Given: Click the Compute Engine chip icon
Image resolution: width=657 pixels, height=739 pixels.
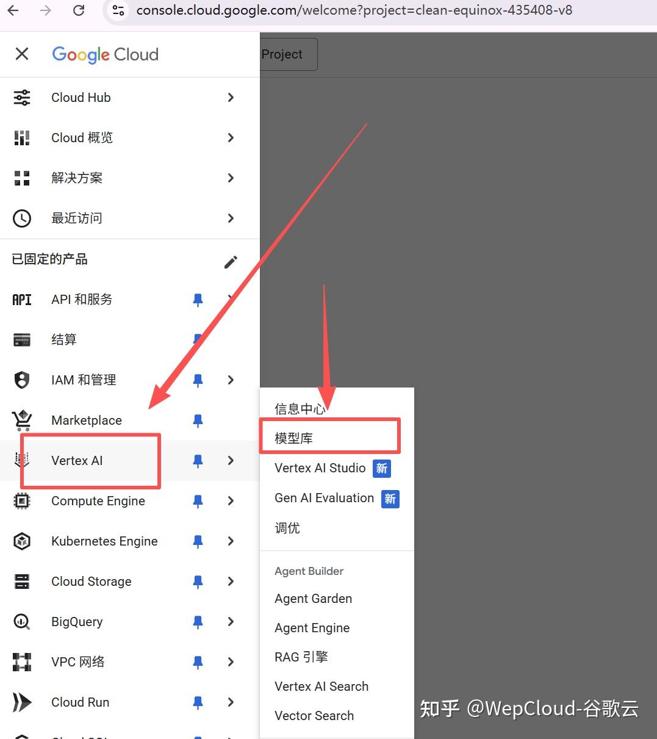Looking at the screenshot, I should click(x=22, y=501).
